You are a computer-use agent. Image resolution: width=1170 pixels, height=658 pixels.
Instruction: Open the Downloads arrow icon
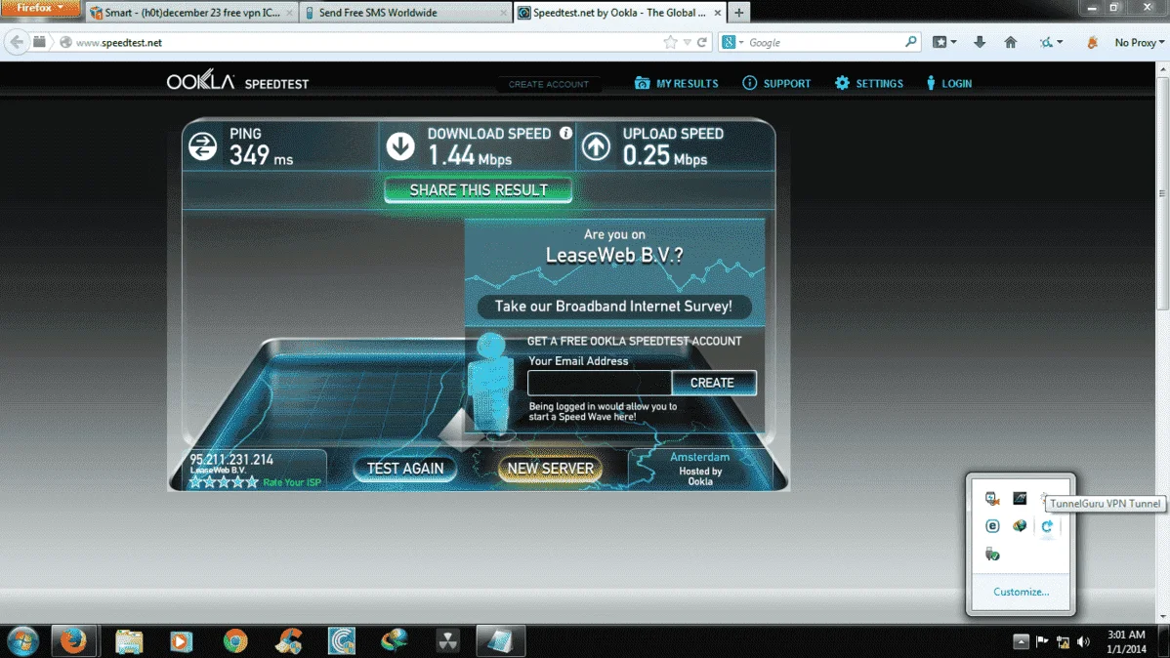(979, 43)
